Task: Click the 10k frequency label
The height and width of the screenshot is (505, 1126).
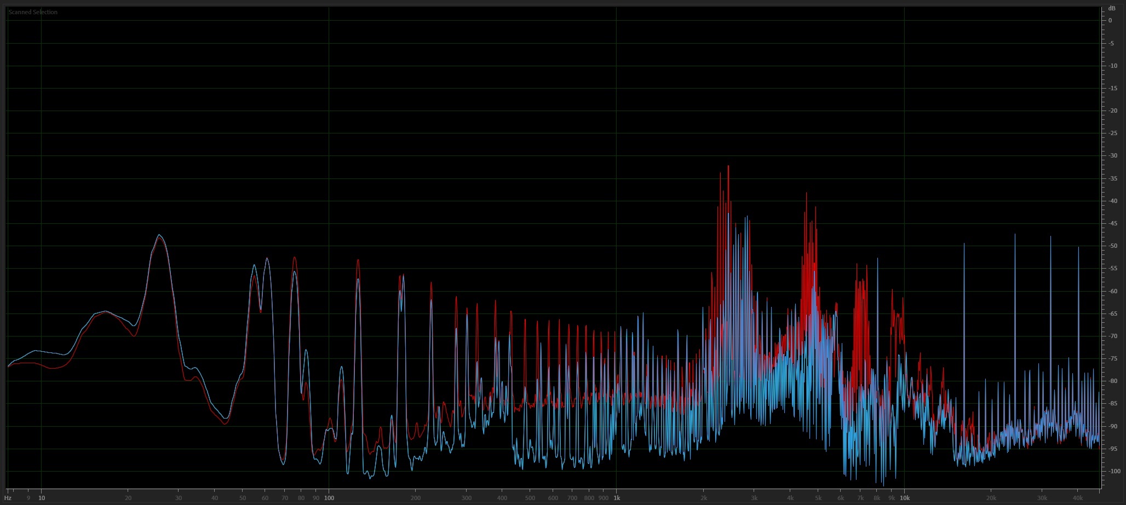Action: coord(905,498)
